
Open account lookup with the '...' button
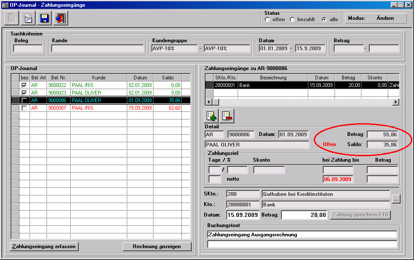396,199
